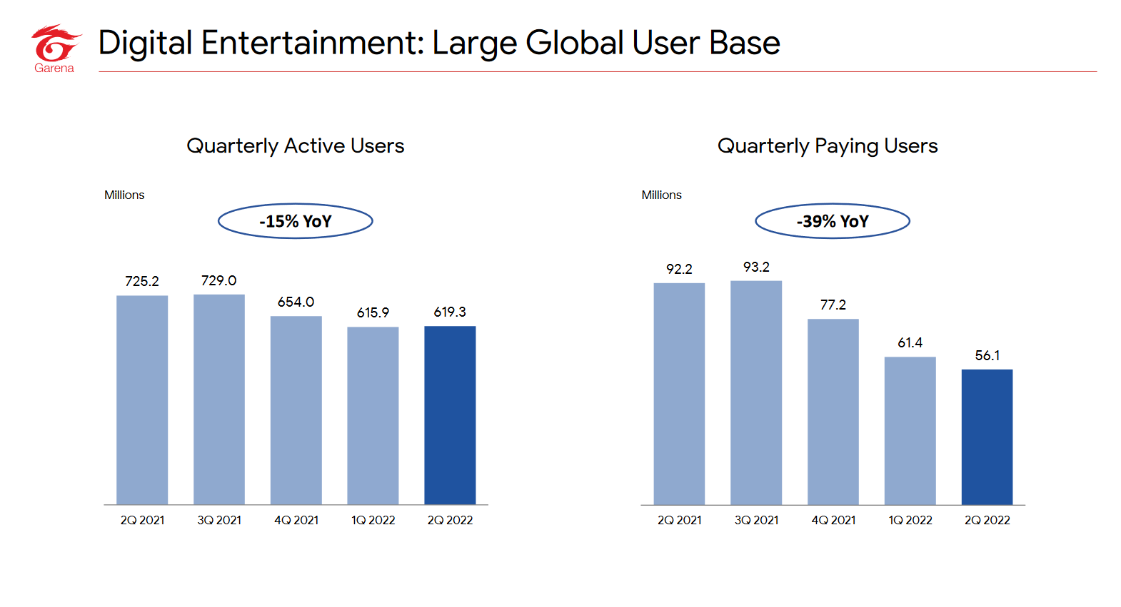Select the '-15% YoY' oval callout
The width and height of the screenshot is (1121, 607).
[x=296, y=221]
